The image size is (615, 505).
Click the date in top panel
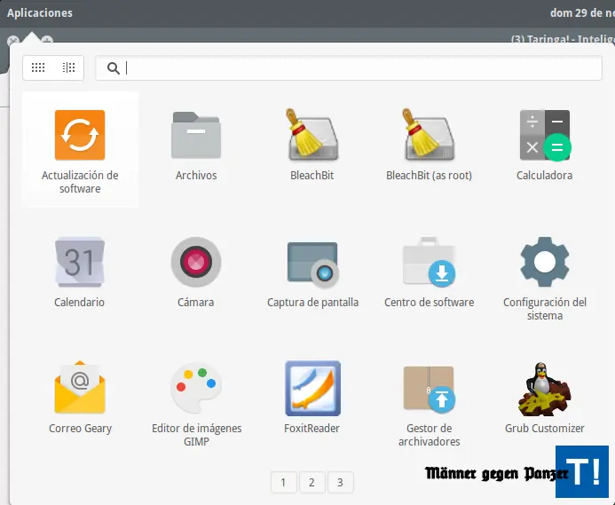582,13
